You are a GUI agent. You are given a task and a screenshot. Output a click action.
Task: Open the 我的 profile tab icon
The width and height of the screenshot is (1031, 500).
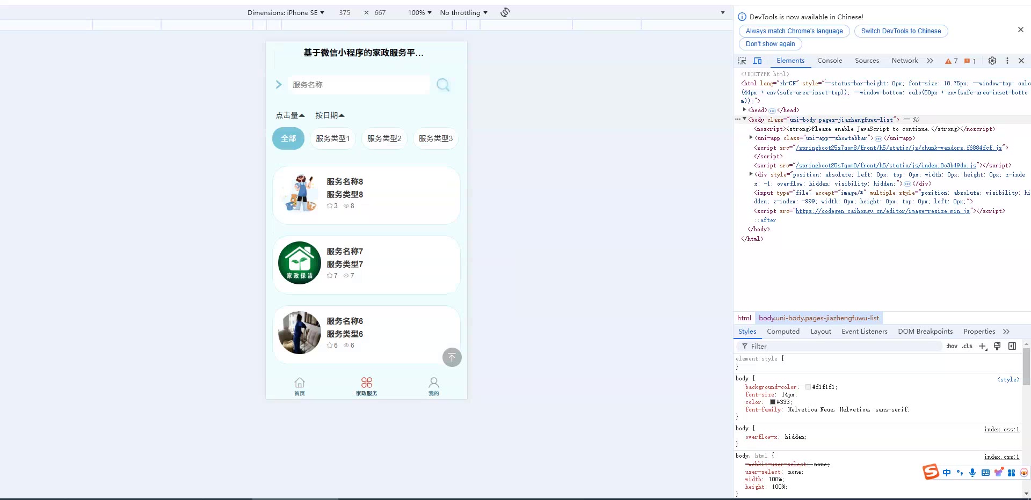(x=434, y=383)
